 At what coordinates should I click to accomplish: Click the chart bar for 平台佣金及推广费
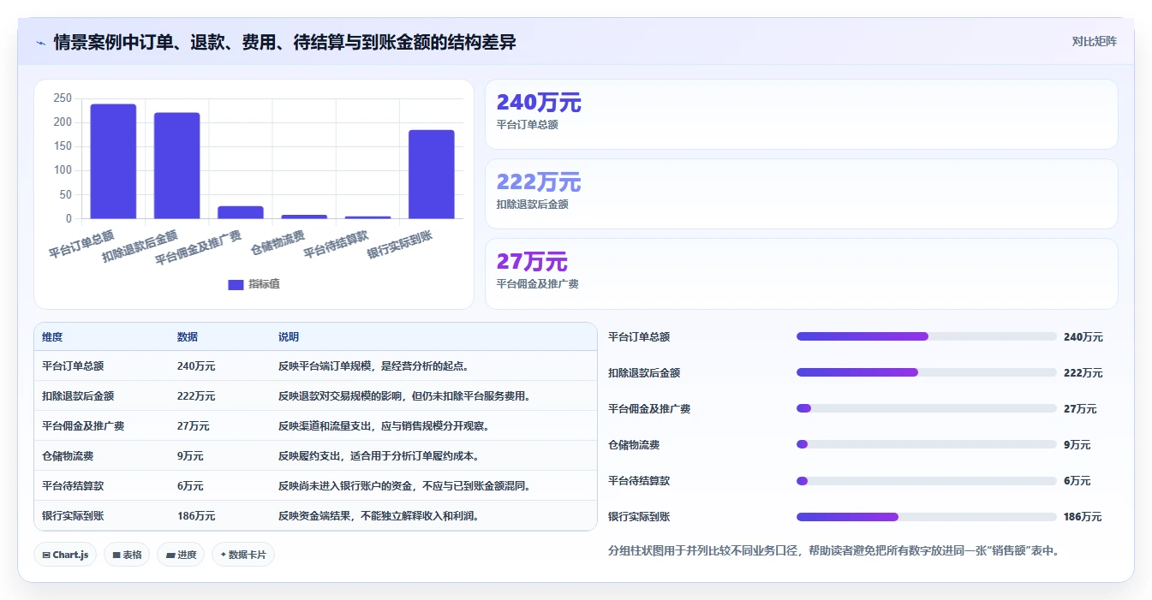(241, 212)
